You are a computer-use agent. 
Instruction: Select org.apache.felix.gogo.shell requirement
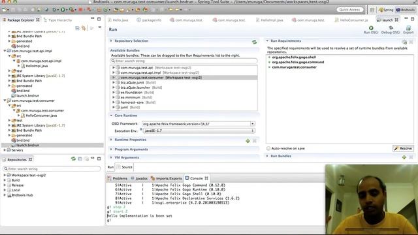[294, 57]
